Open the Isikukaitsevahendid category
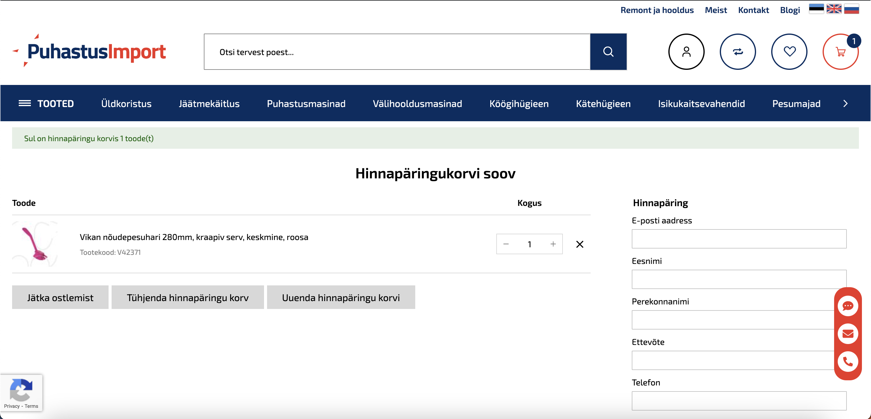Screen dimensions: 871x419 click(x=701, y=103)
